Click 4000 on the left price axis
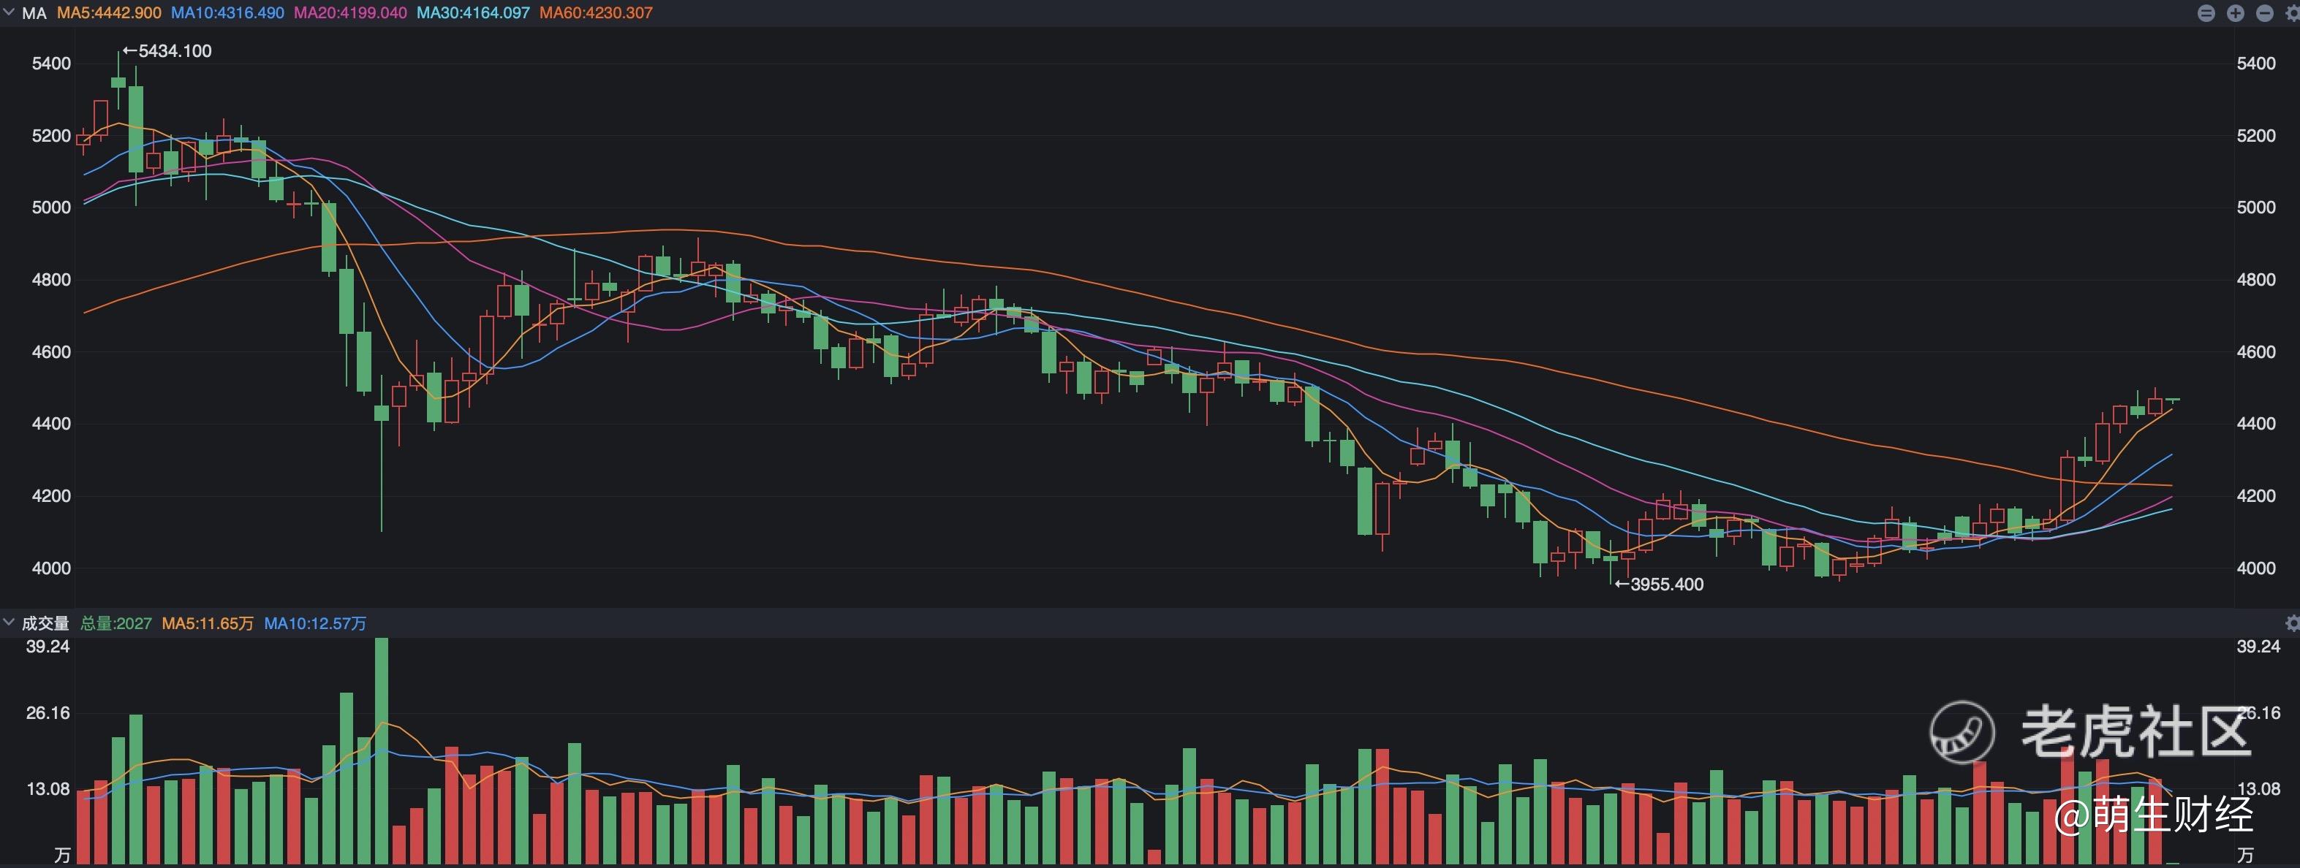The image size is (2300, 868). coord(51,568)
